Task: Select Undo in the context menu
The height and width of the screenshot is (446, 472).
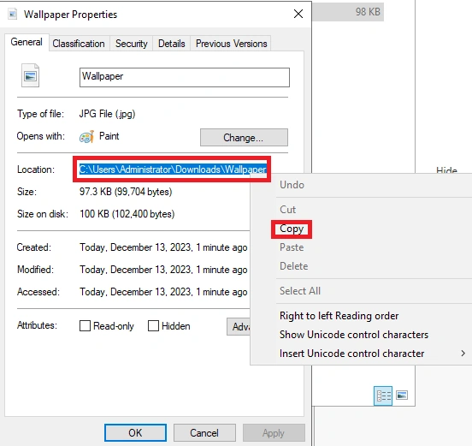Action: coord(292,185)
